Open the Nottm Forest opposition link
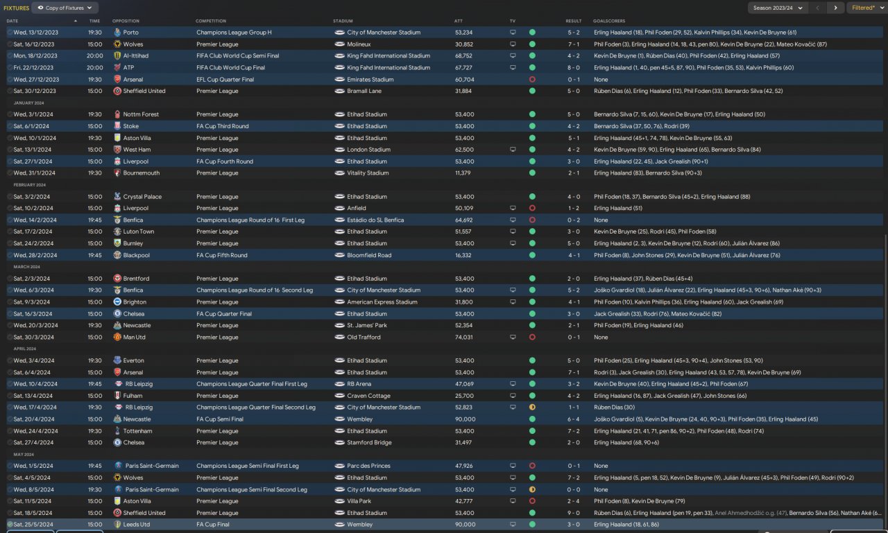The width and height of the screenshot is (888, 533). 141,114
